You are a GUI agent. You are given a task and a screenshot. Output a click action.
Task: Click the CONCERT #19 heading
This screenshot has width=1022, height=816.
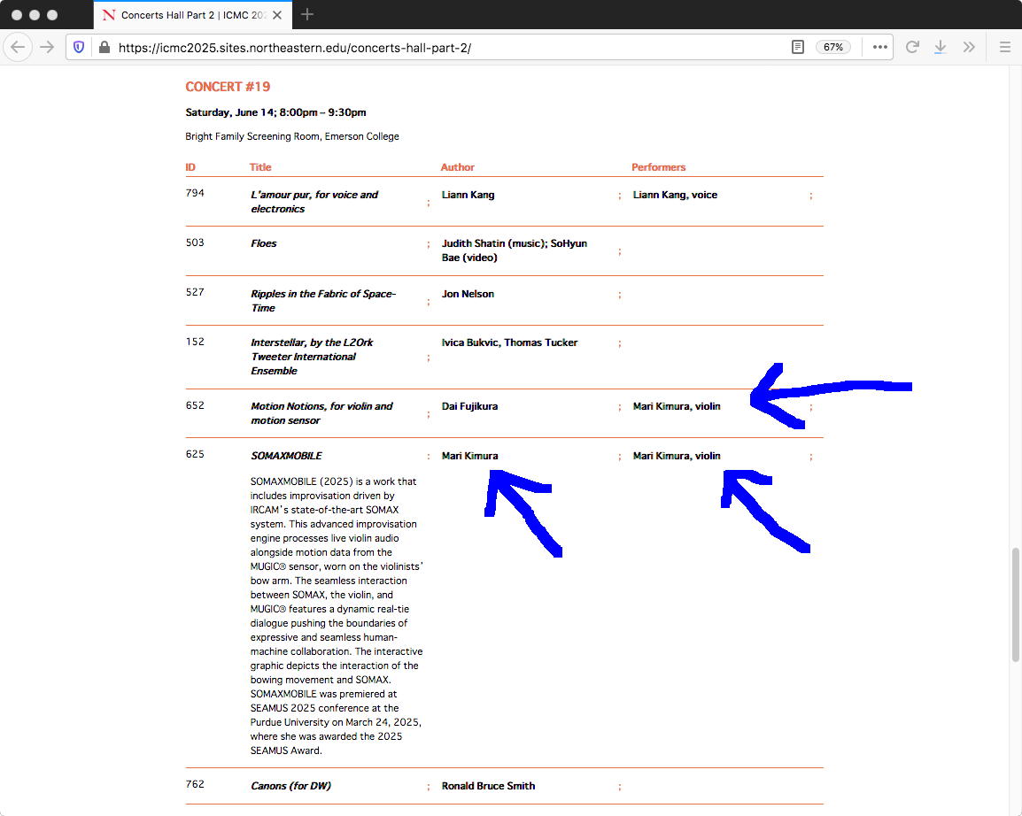pyautogui.click(x=228, y=87)
